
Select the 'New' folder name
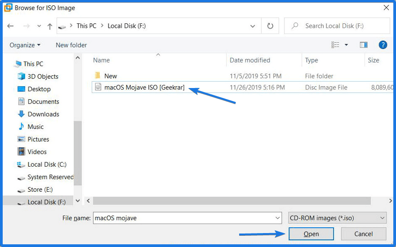(x=111, y=76)
